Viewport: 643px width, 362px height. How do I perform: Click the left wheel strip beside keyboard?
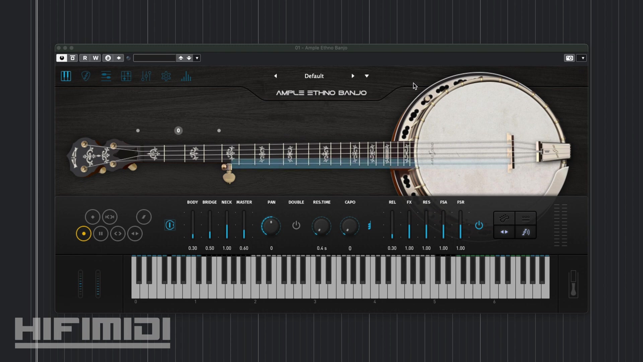click(80, 284)
